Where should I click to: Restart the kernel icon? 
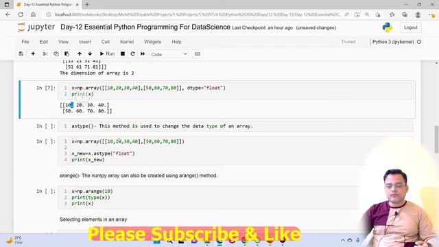click(132, 54)
